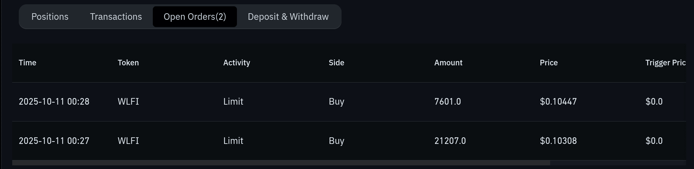Image resolution: width=694 pixels, height=169 pixels.
Task: Click WLFI token in the 21207.0 order
Action: pos(128,141)
